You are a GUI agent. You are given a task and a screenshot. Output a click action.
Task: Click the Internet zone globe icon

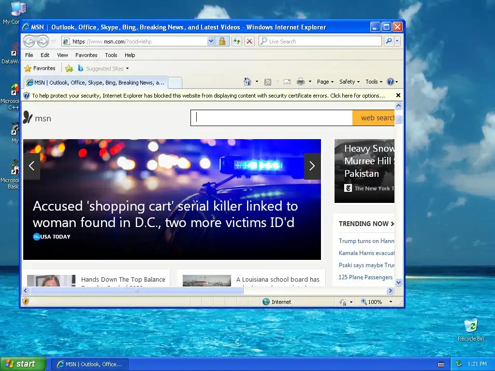[266, 301]
